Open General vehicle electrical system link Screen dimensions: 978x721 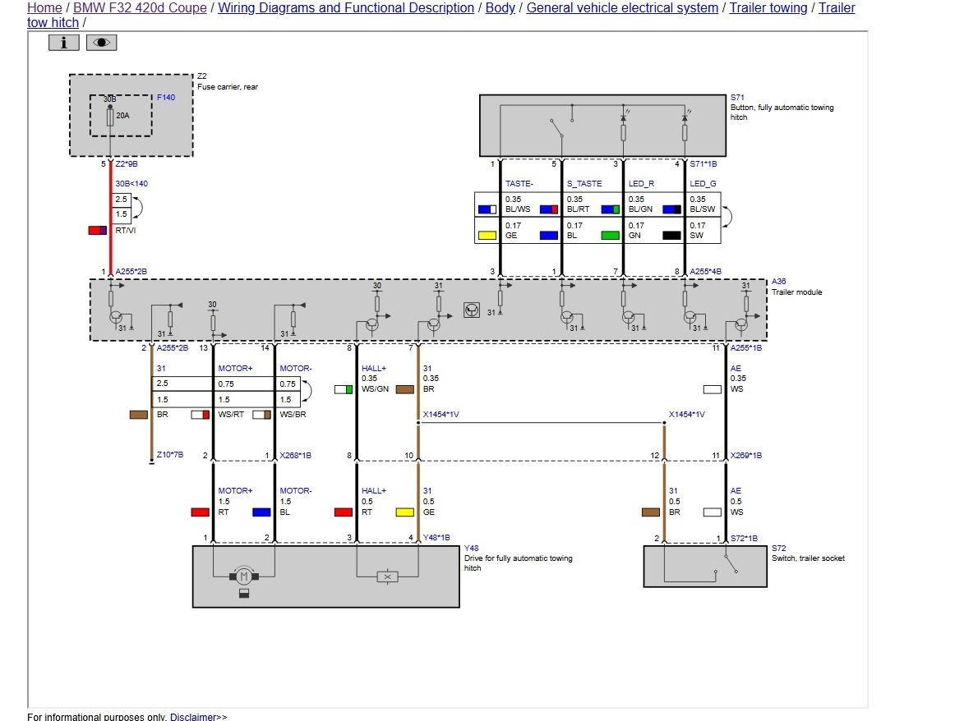click(x=622, y=8)
